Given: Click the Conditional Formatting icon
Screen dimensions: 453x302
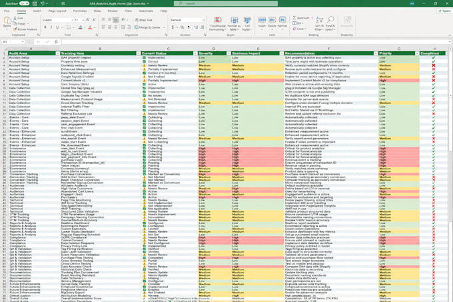Looking at the screenshot, I should point(218,23).
